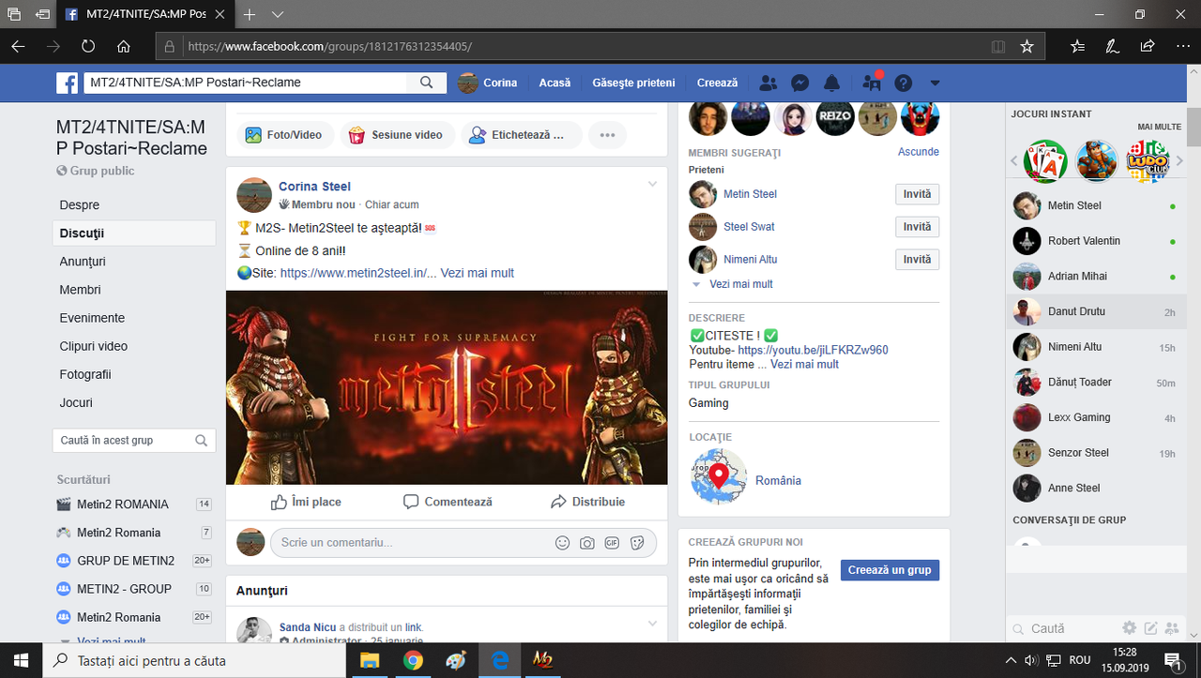The height and width of the screenshot is (678, 1201).
Task: Click the Caută în acest grup search box
Action: pos(134,440)
